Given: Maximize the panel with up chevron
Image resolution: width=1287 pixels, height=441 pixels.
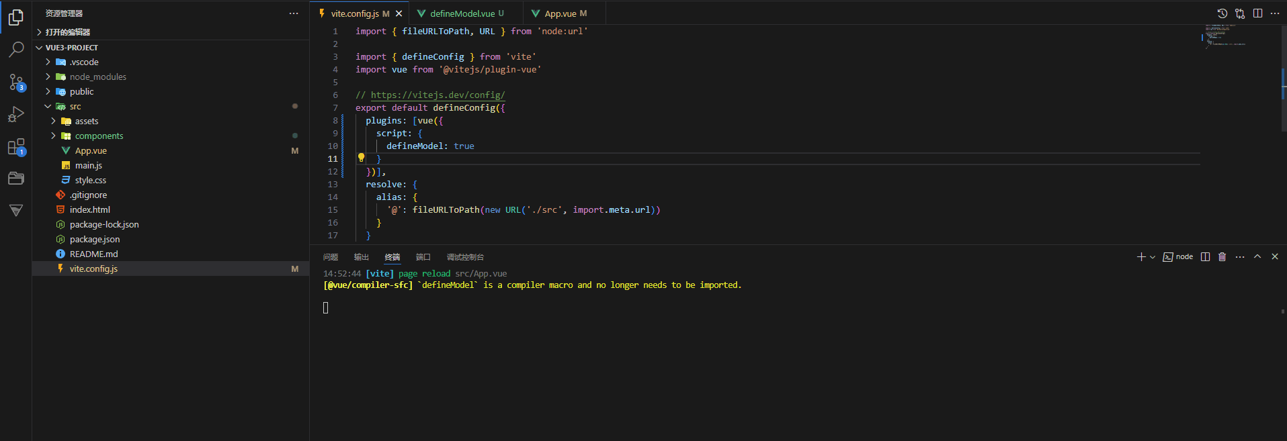Looking at the screenshot, I should click(1257, 256).
